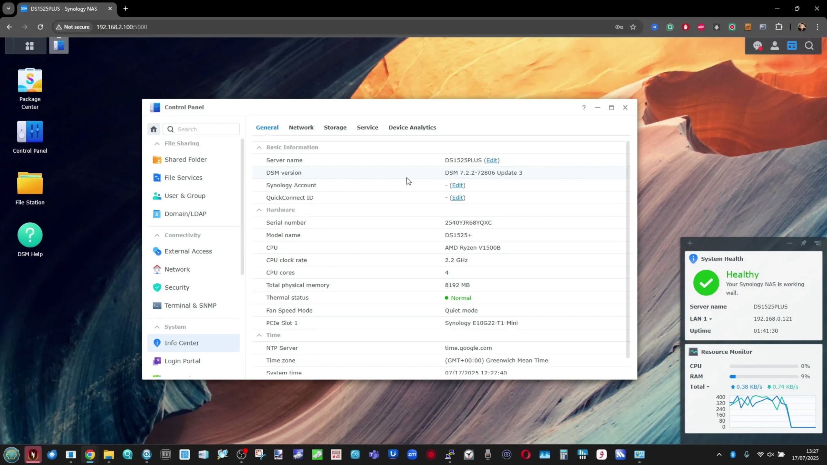Add a widget with plus icon
This screenshot has height=465, width=827.
[x=690, y=243]
